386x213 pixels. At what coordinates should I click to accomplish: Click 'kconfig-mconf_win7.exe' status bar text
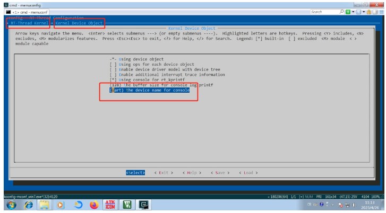(x=31, y=197)
